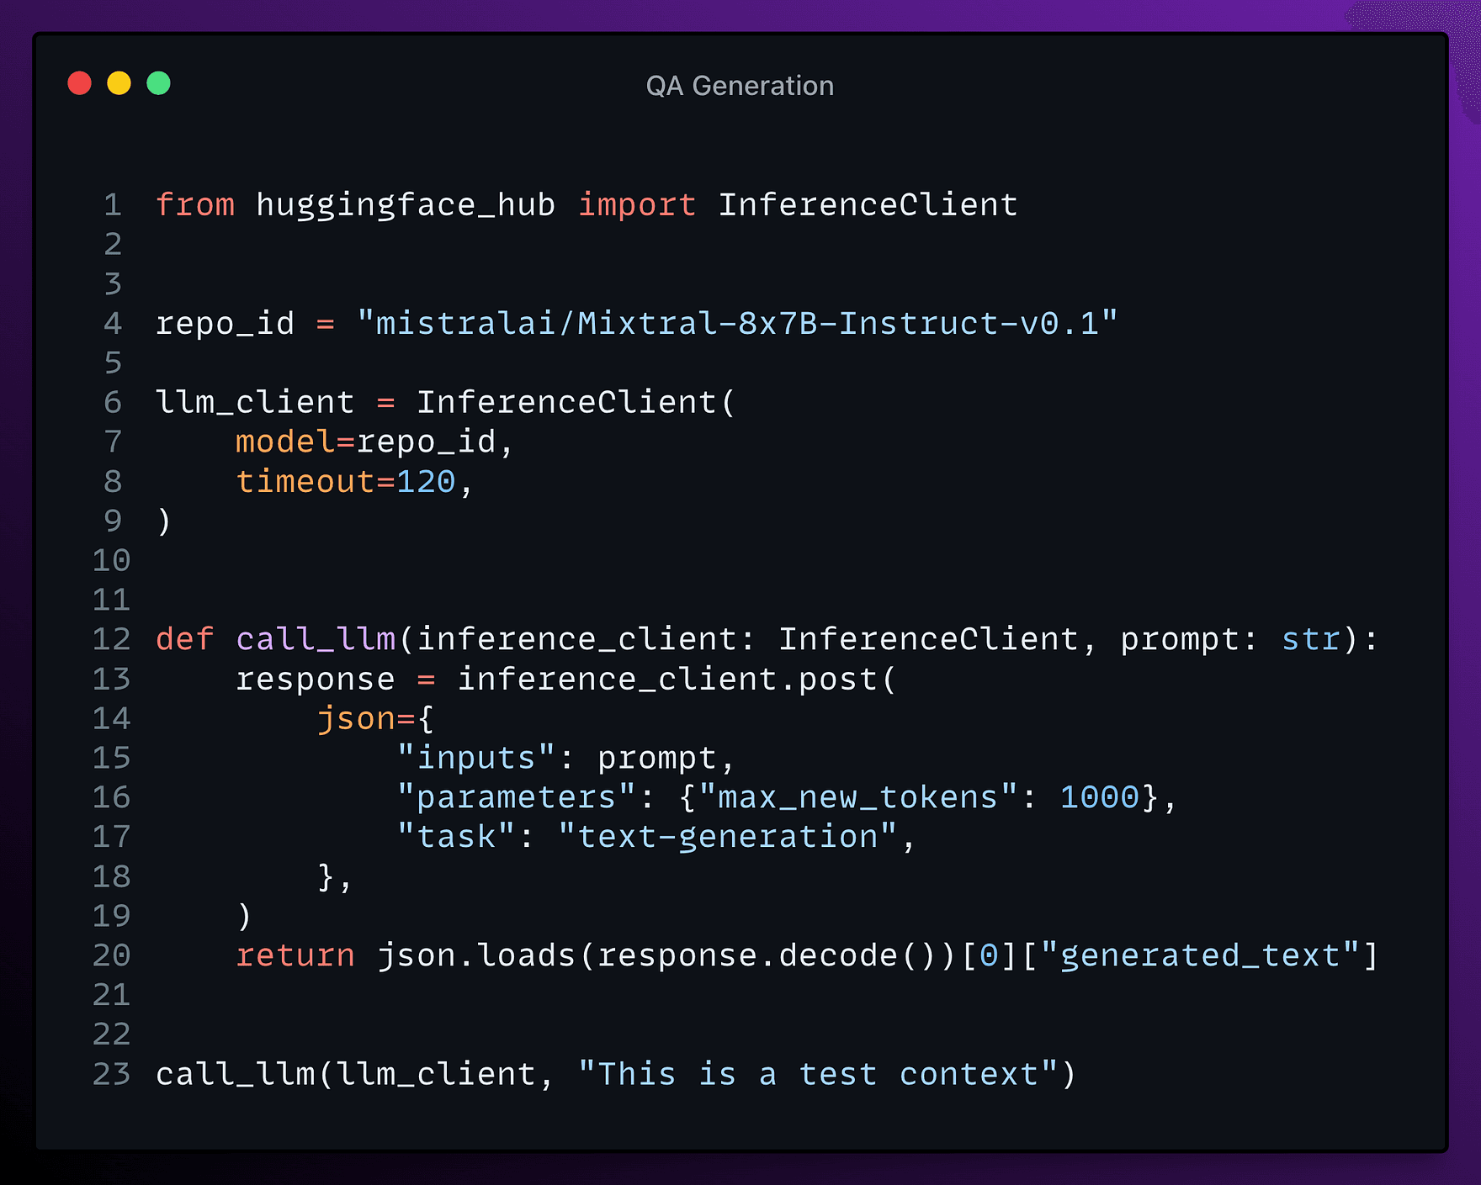1481x1185 pixels.
Task: Click the 'return' keyword on line 20
Action: pos(295,955)
